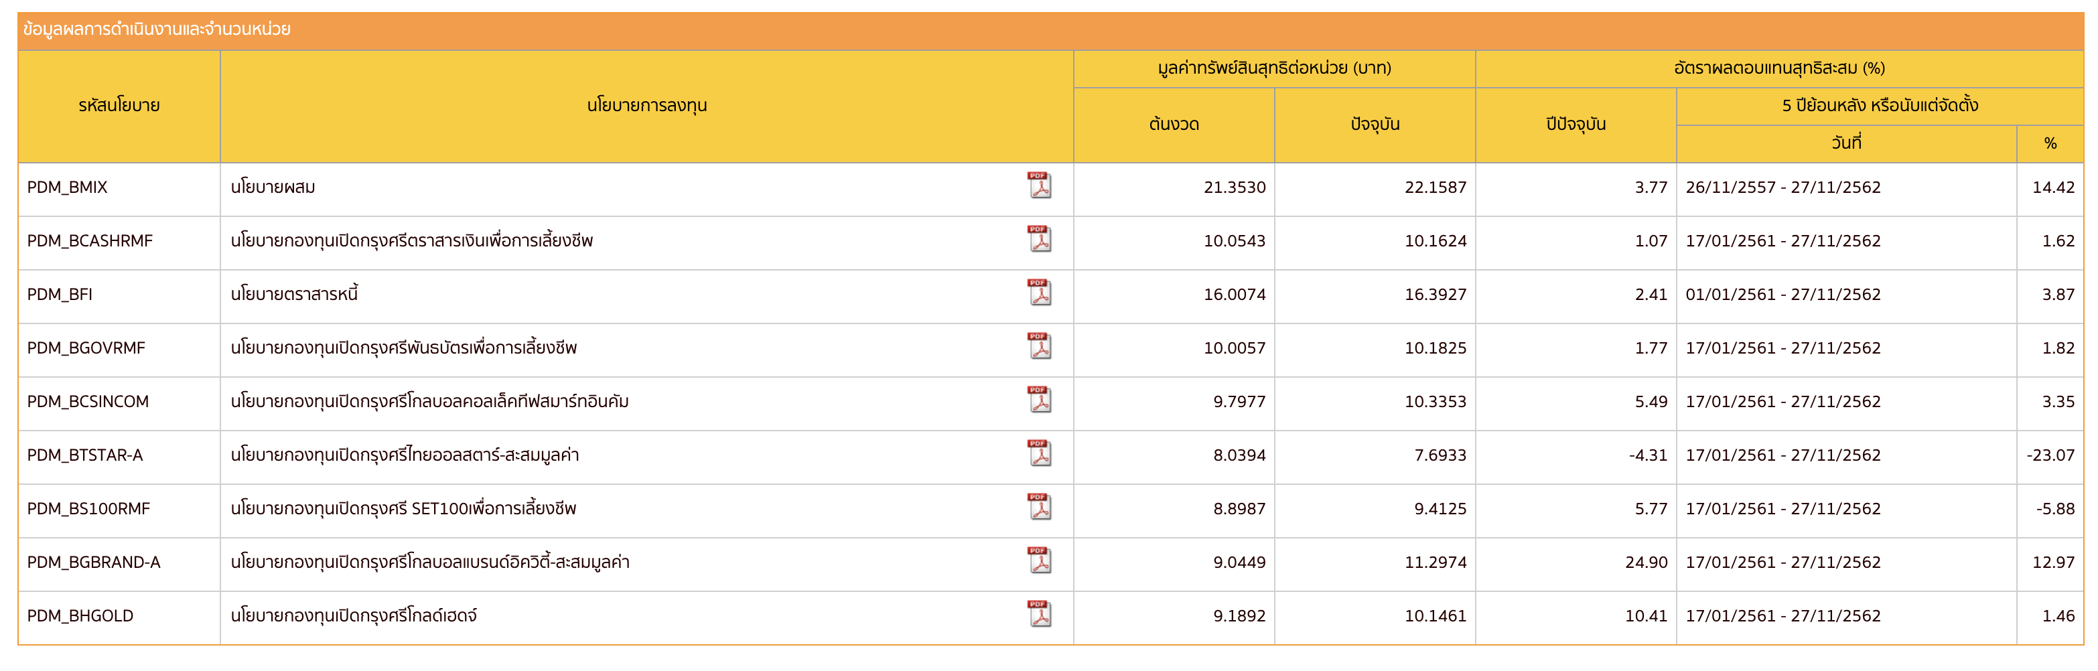Open the PDF icon for PDM_BCASHRMF policy
Image resolution: width=2098 pixels, height=671 pixels.
1039,240
